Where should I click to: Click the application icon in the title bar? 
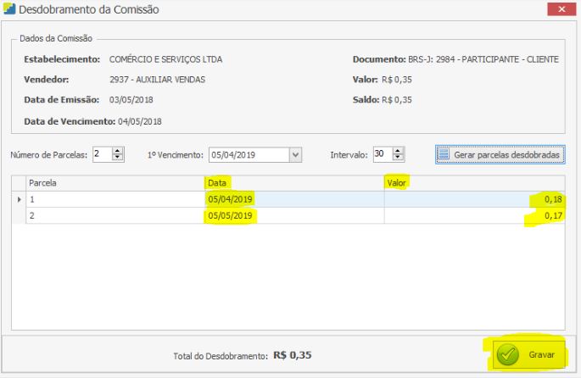pyautogui.click(x=9, y=9)
